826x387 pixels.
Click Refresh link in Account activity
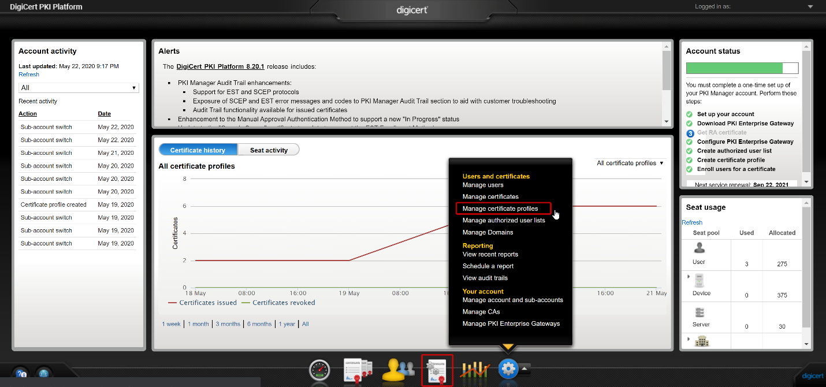coord(29,75)
